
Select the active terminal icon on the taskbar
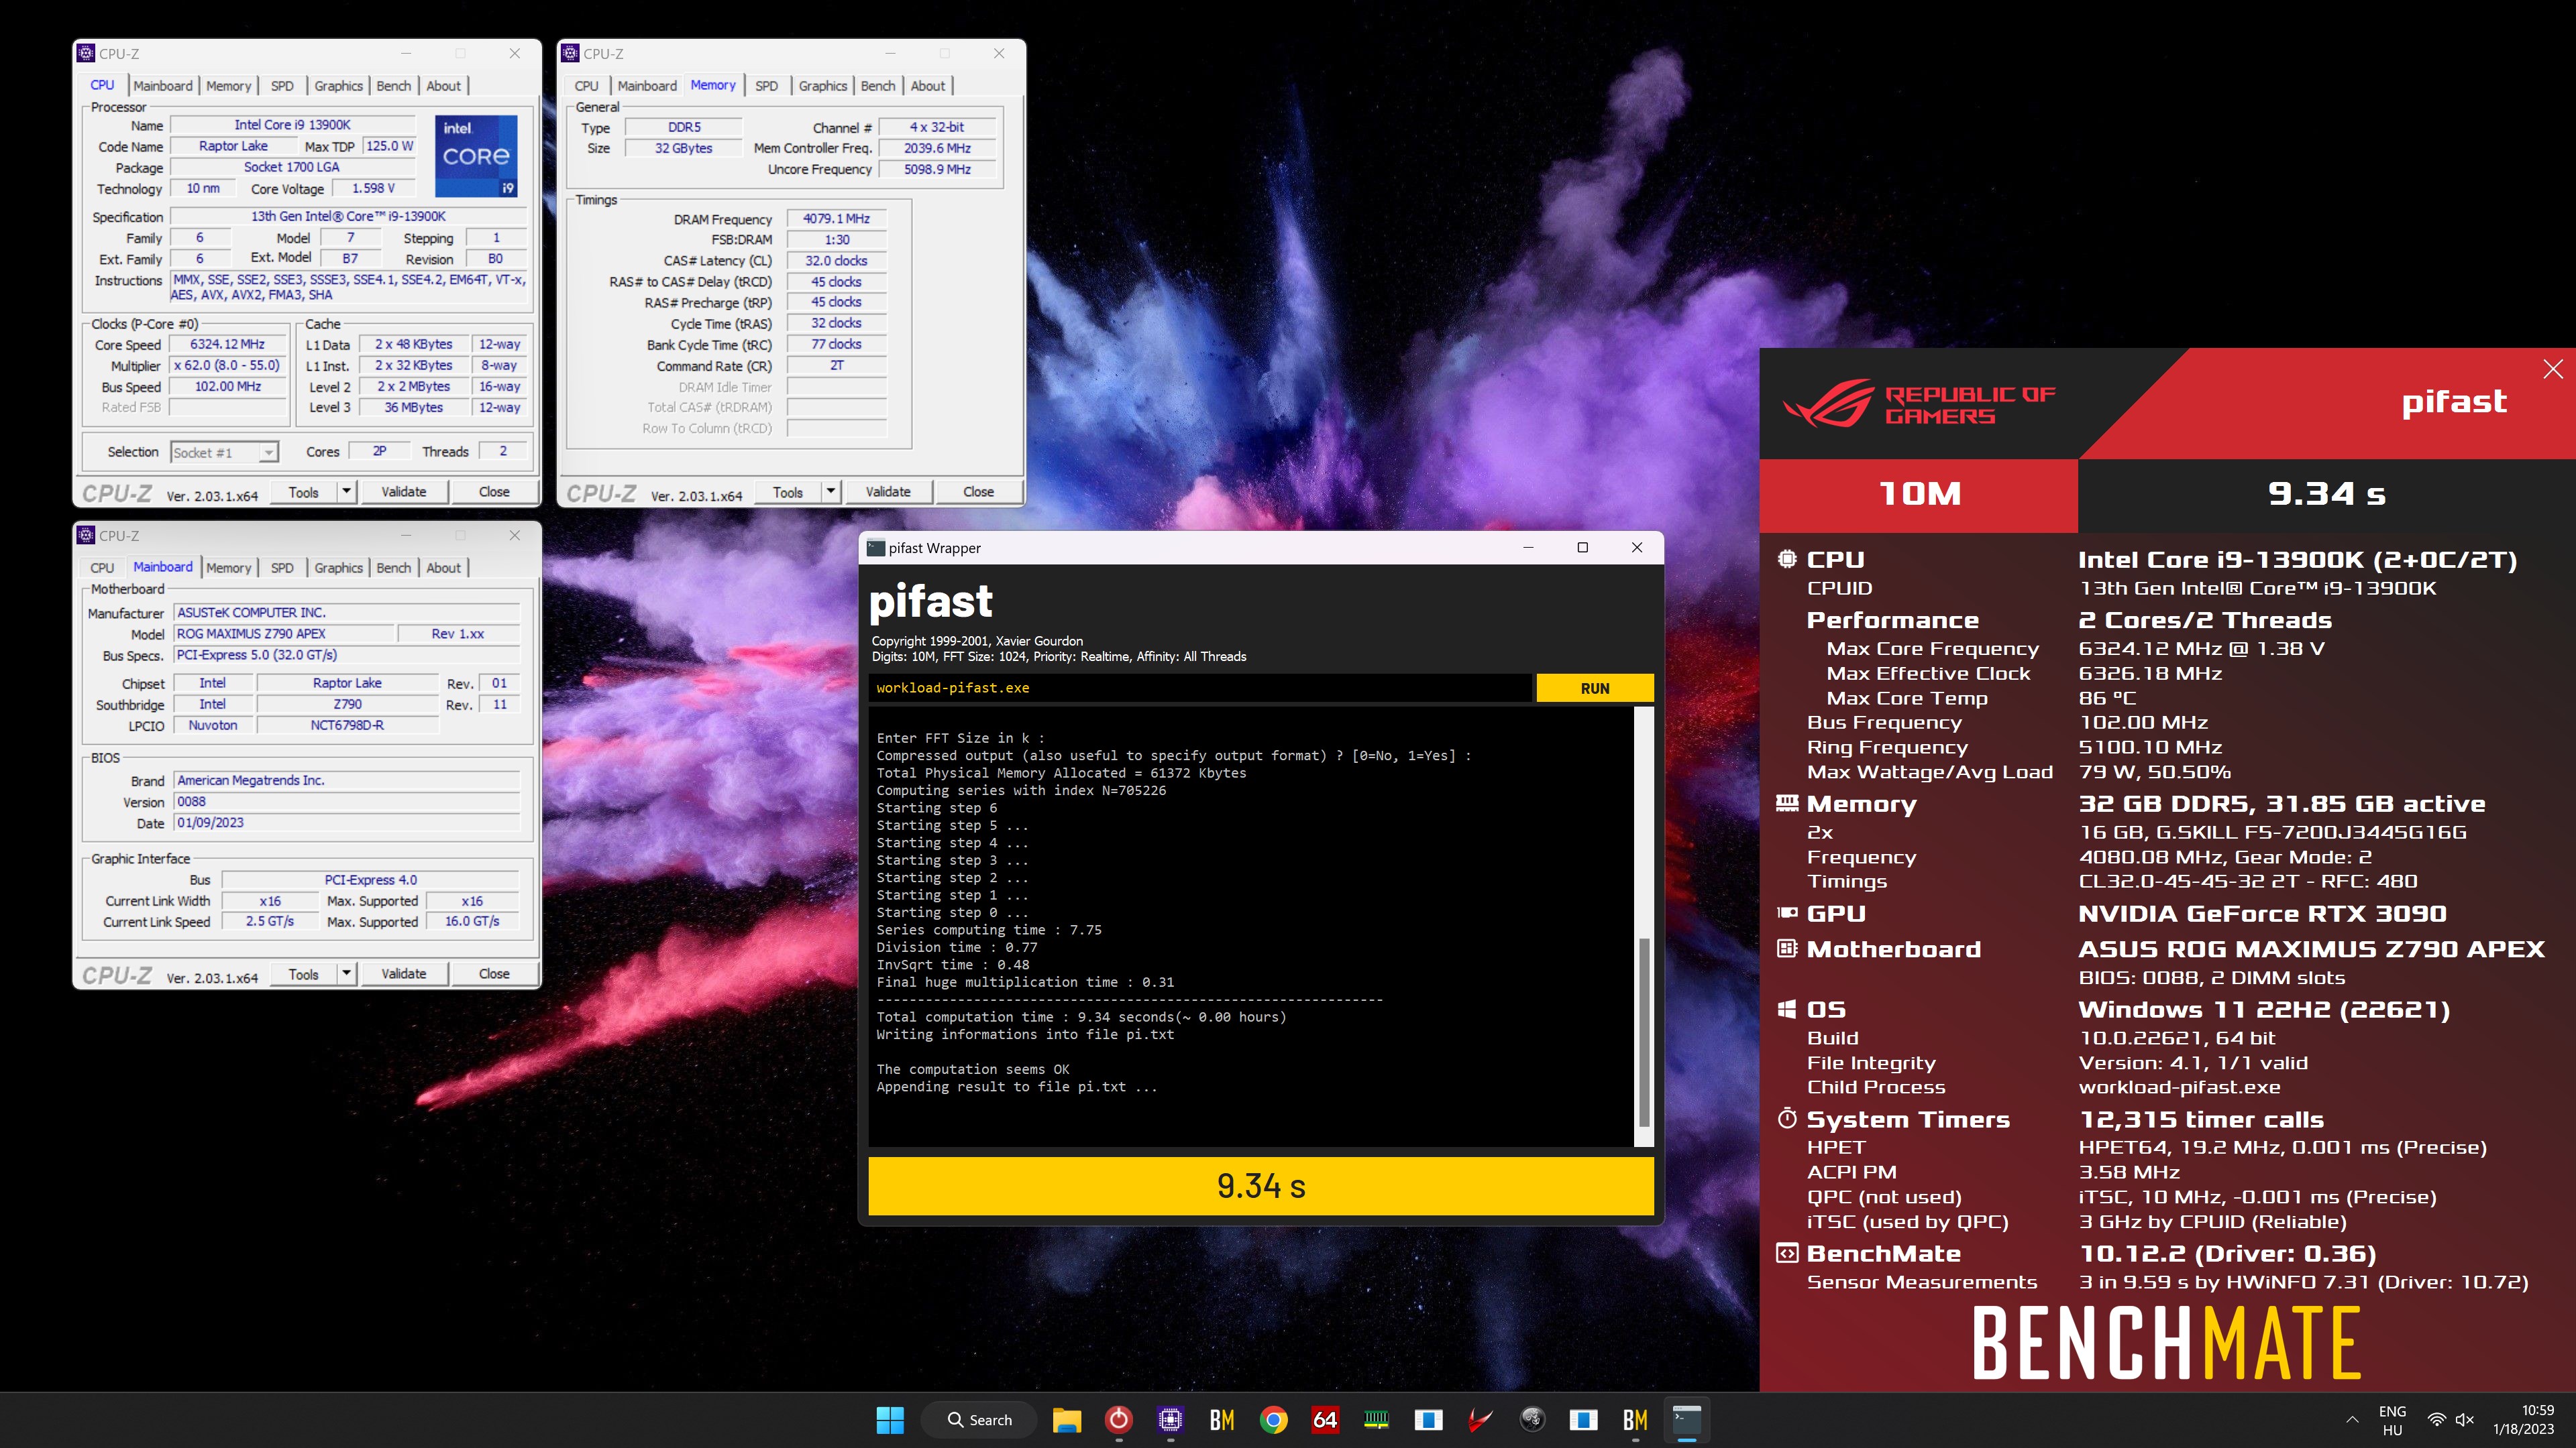pos(1687,1420)
